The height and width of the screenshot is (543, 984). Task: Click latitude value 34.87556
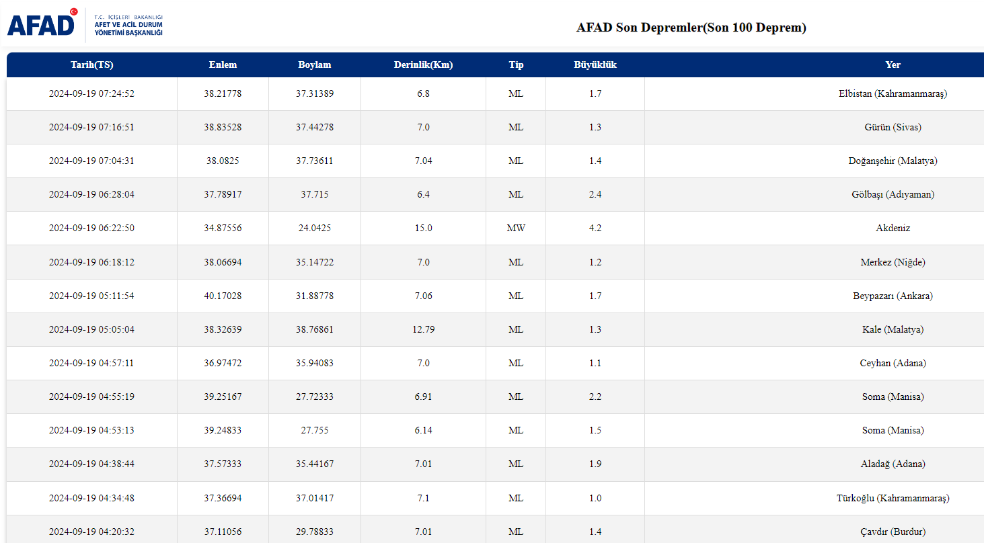coord(223,228)
